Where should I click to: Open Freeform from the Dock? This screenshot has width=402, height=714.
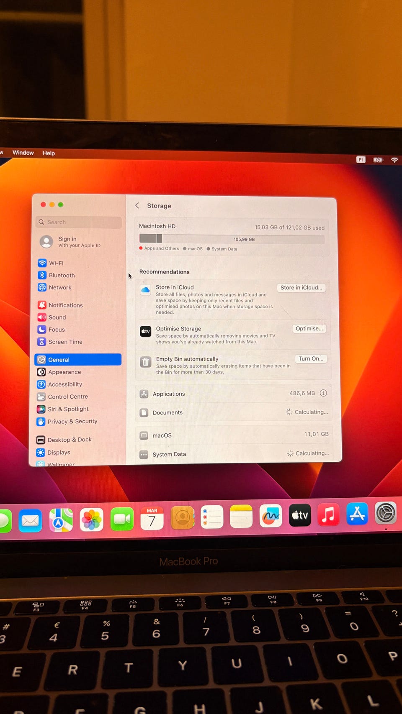tap(271, 515)
